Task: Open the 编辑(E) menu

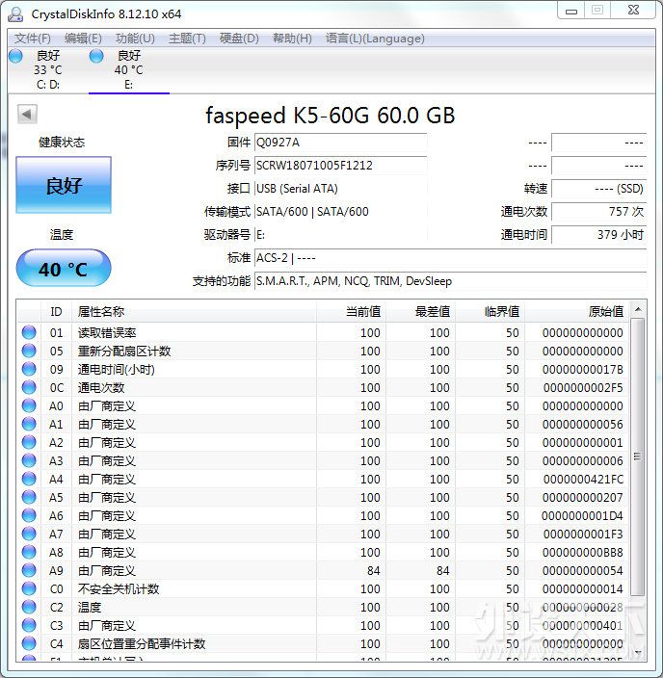Action: point(83,39)
